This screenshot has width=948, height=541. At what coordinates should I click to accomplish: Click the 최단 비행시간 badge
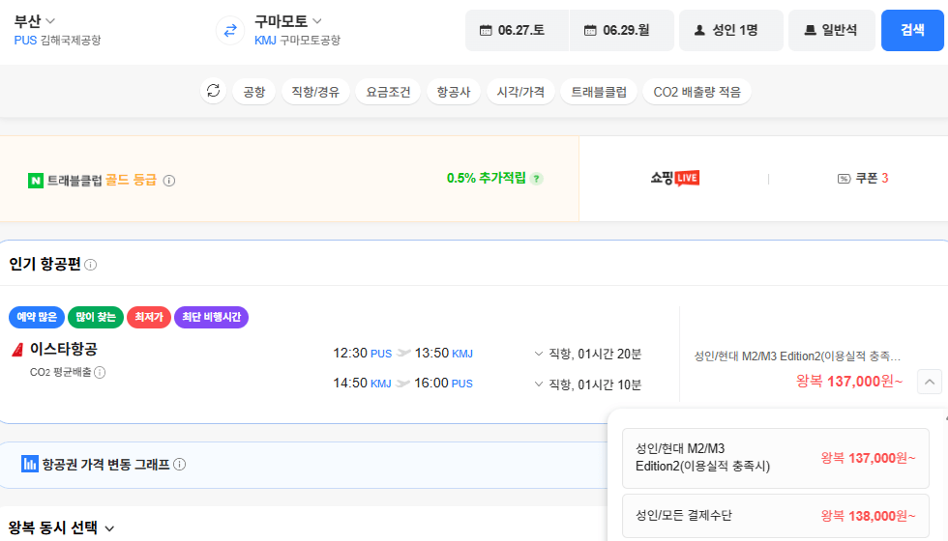tap(211, 317)
